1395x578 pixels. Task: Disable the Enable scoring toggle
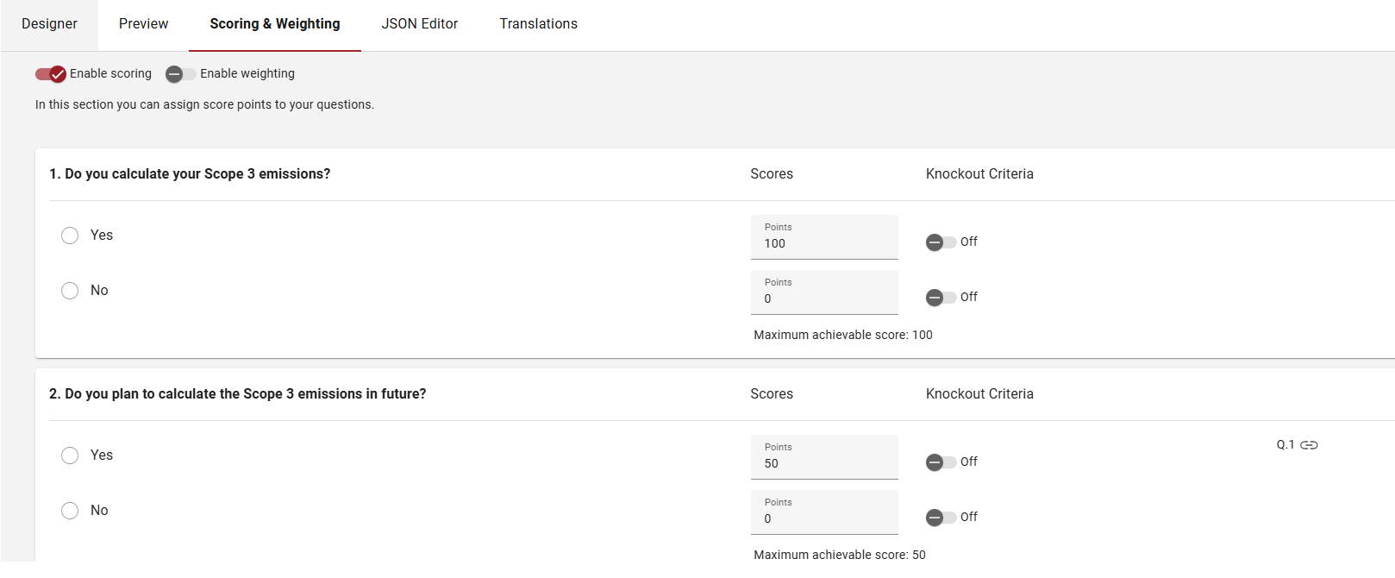point(51,74)
